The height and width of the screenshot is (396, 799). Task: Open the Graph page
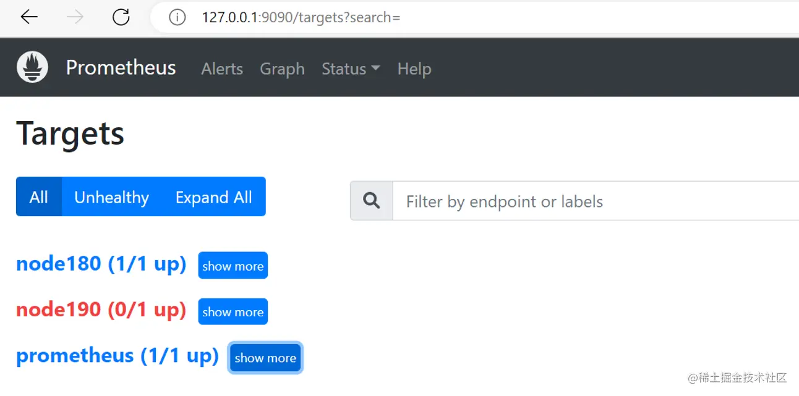tap(282, 69)
